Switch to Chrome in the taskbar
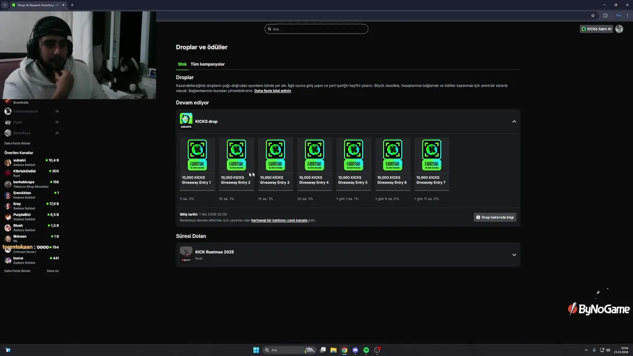The height and width of the screenshot is (356, 633). (x=344, y=350)
